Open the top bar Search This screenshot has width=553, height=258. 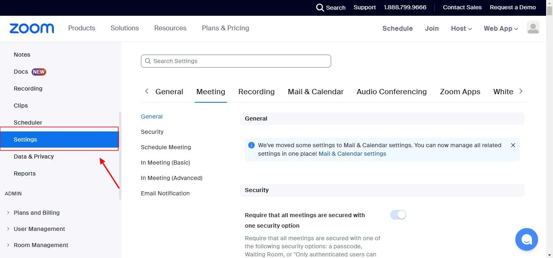331,8
